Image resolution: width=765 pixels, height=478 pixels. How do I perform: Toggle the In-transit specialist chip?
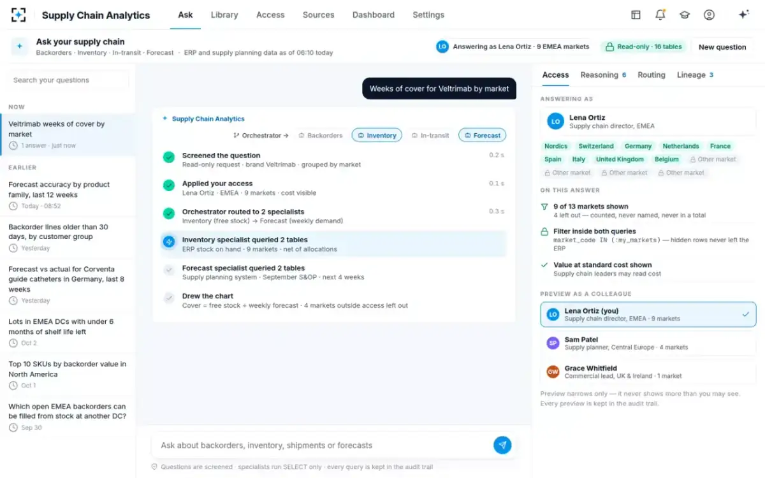point(430,135)
